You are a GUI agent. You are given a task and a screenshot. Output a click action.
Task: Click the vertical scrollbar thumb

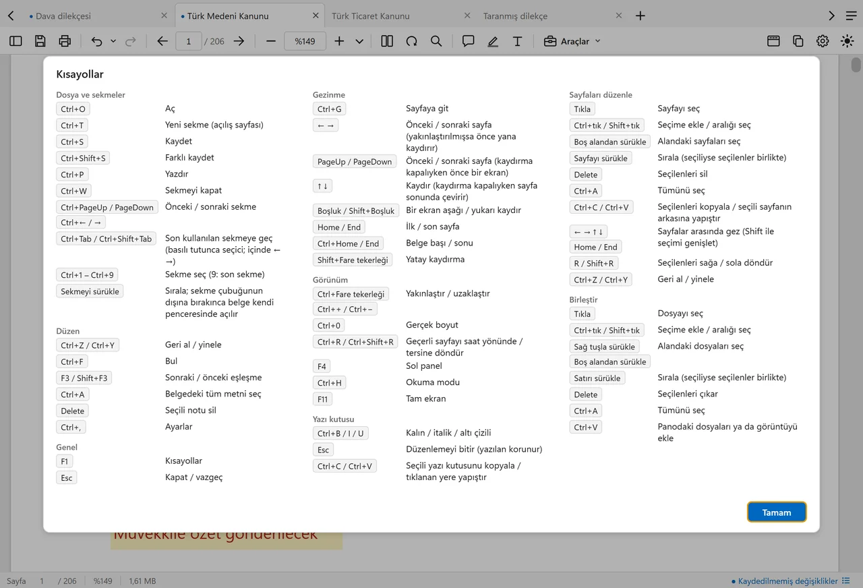point(856,65)
